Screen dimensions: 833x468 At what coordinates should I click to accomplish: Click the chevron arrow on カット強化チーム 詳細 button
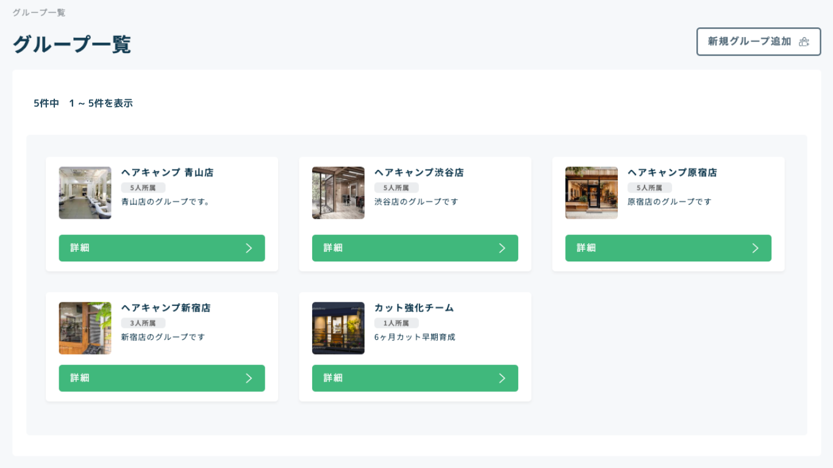pyautogui.click(x=502, y=378)
